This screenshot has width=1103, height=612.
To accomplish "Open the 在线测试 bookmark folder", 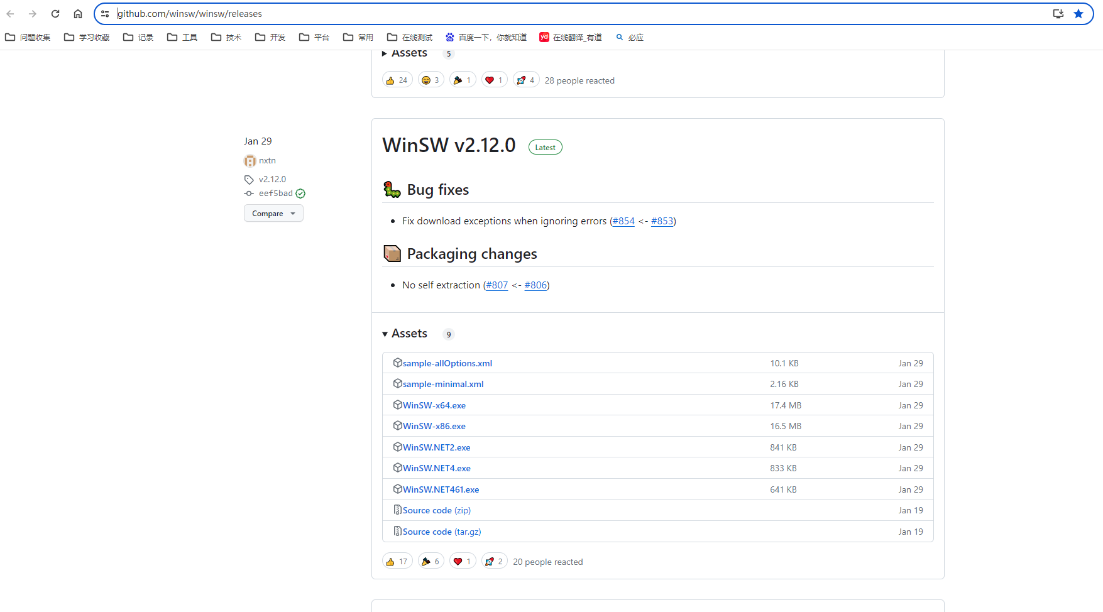I will pos(410,38).
